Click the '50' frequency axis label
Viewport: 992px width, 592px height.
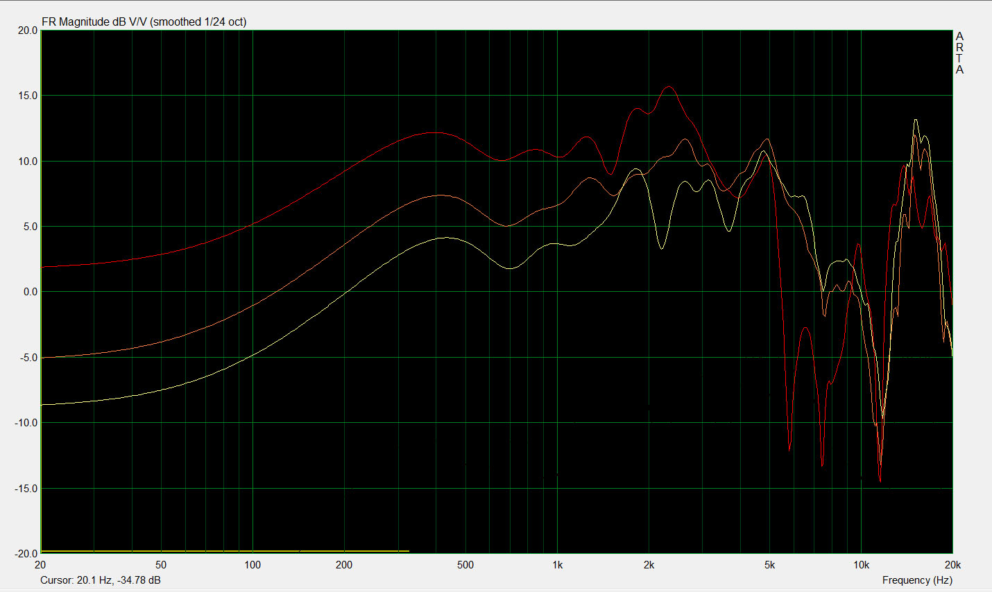click(161, 565)
